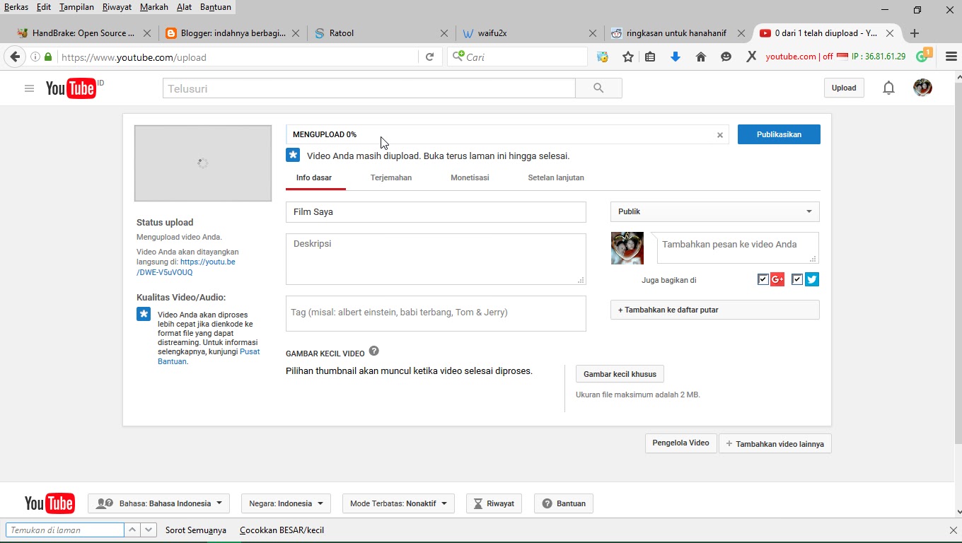Open Firefox hamburger menu

[x=951, y=57]
